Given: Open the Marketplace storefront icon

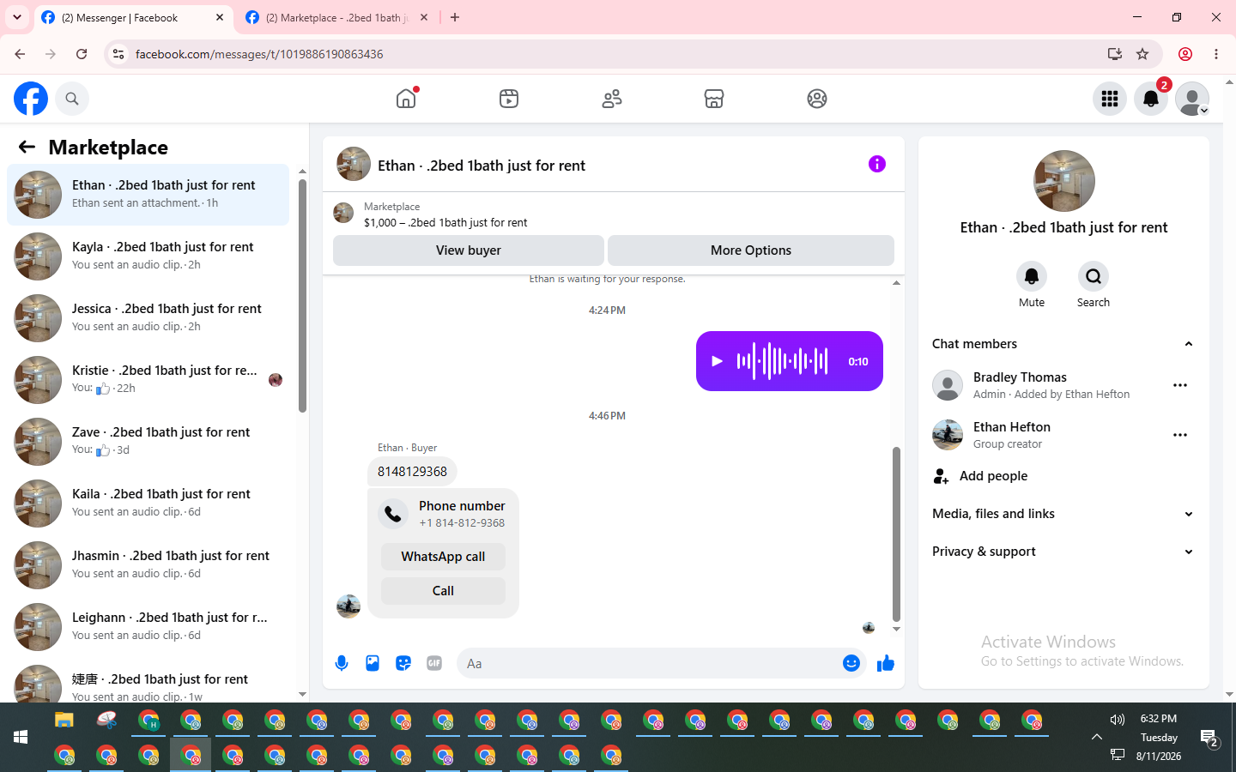Looking at the screenshot, I should pyautogui.click(x=714, y=99).
